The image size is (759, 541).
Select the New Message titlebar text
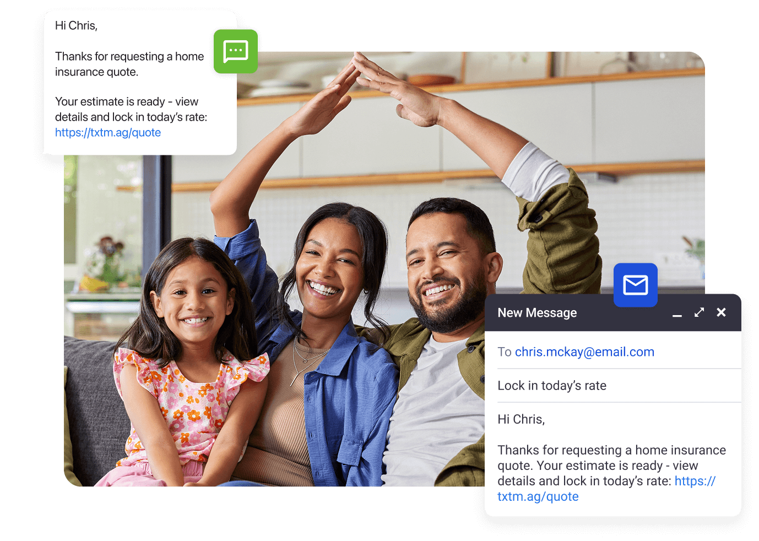(x=537, y=312)
